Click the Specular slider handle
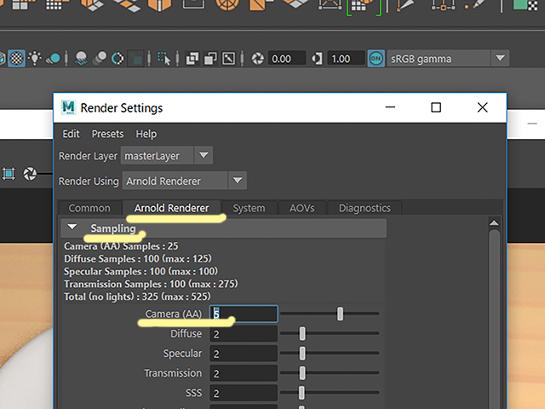Screen dimensions: 545x409 point(302,354)
